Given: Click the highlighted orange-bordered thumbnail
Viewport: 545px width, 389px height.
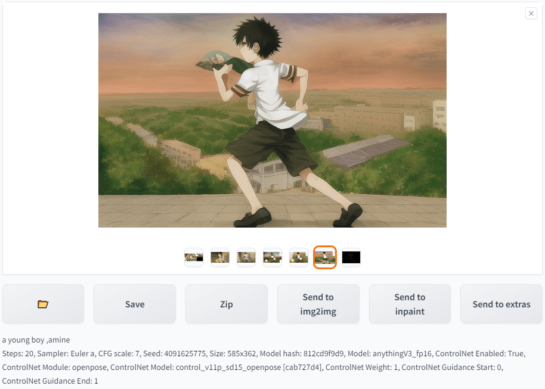Looking at the screenshot, I should 325,257.
